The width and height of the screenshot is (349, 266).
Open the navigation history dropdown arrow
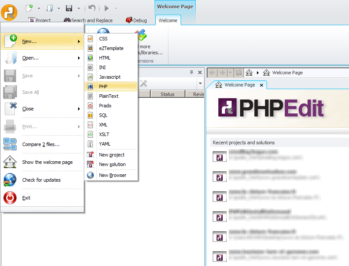(x=230, y=73)
